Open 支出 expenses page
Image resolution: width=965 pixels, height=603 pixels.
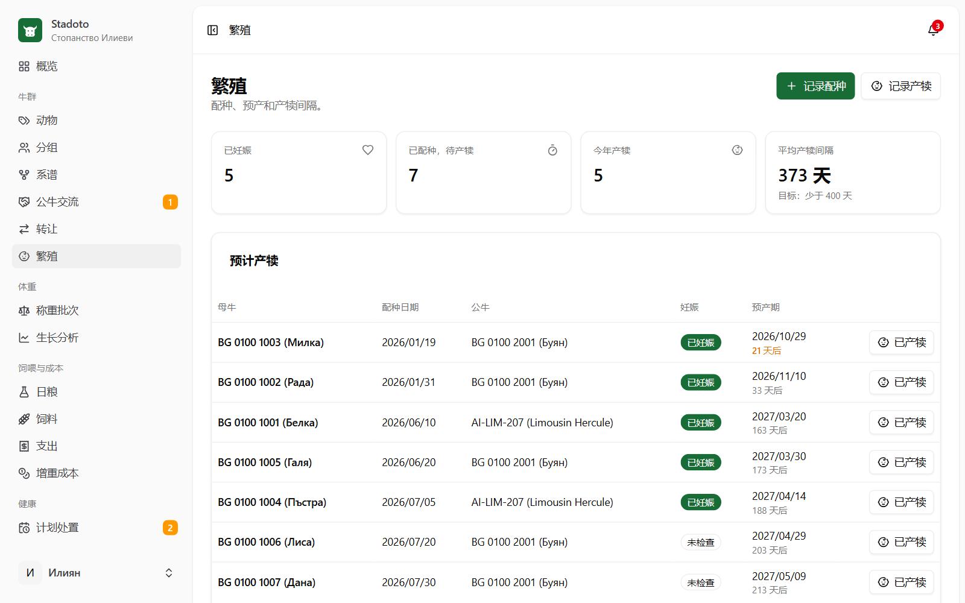point(96,446)
